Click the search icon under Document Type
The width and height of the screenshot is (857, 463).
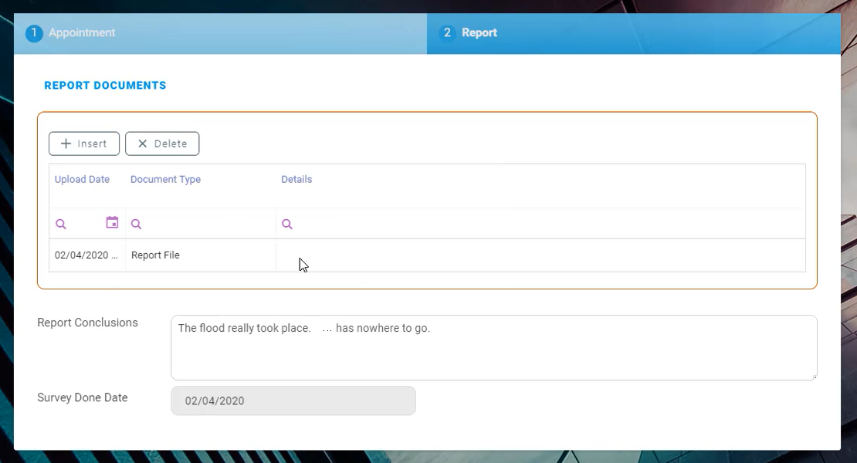(x=136, y=225)
